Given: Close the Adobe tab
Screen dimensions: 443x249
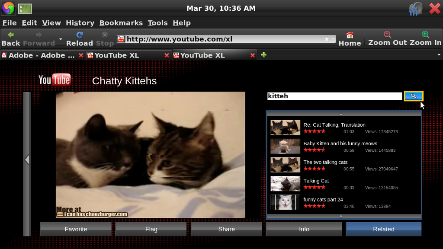Looking at the screenshot, I should pyautogui.click(x=81, y=55).
